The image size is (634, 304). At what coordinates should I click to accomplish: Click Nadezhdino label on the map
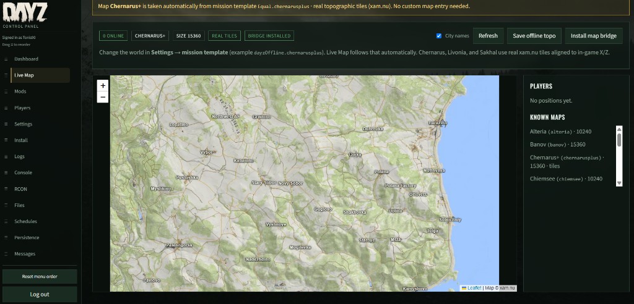click(258, 260)
